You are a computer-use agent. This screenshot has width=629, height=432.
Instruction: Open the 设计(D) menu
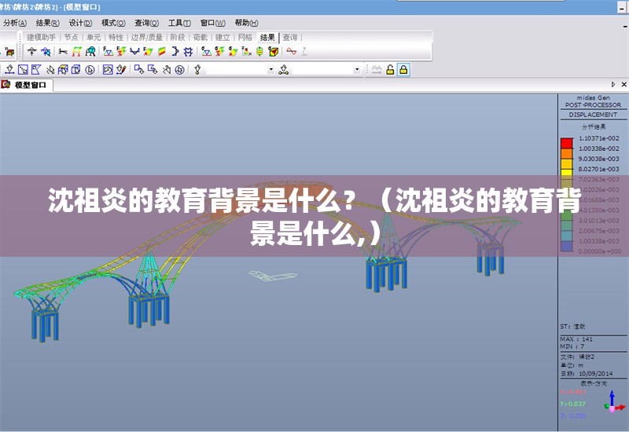(80, 23)
